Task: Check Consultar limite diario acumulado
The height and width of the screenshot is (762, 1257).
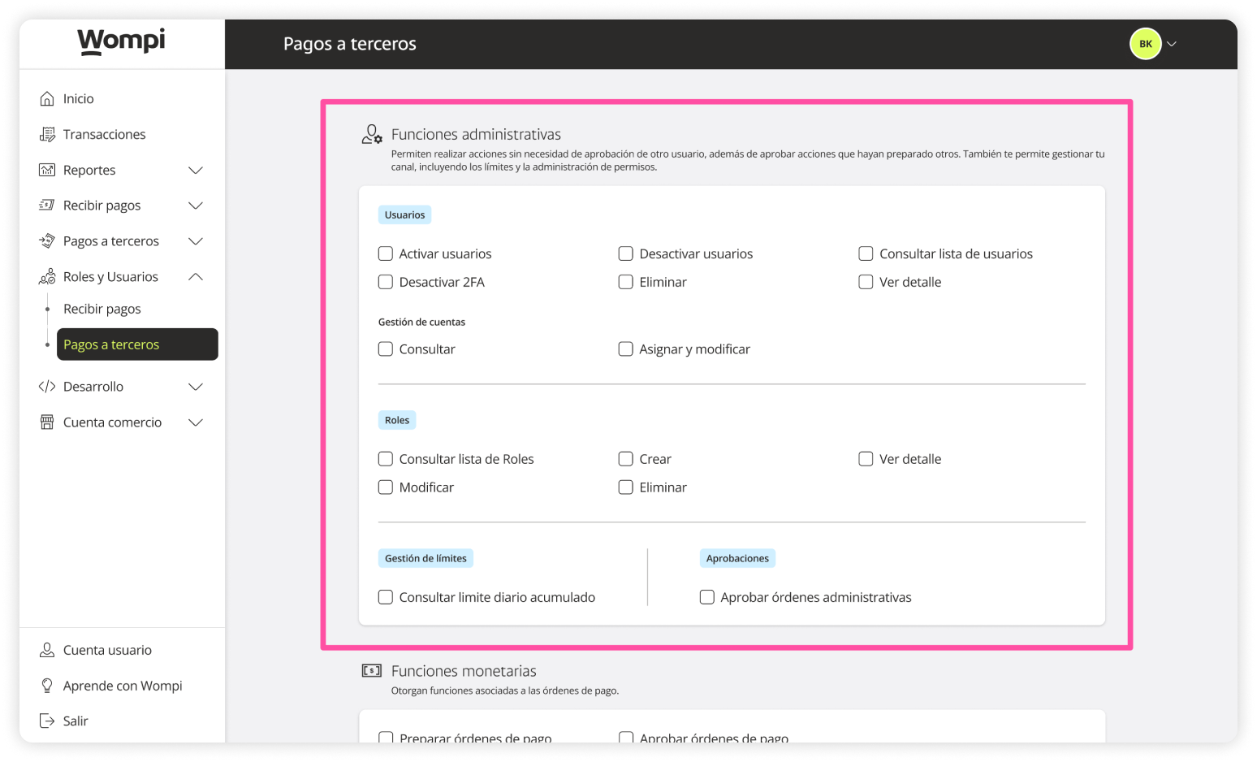Action: pyautogui.click(x=386, y=597)
